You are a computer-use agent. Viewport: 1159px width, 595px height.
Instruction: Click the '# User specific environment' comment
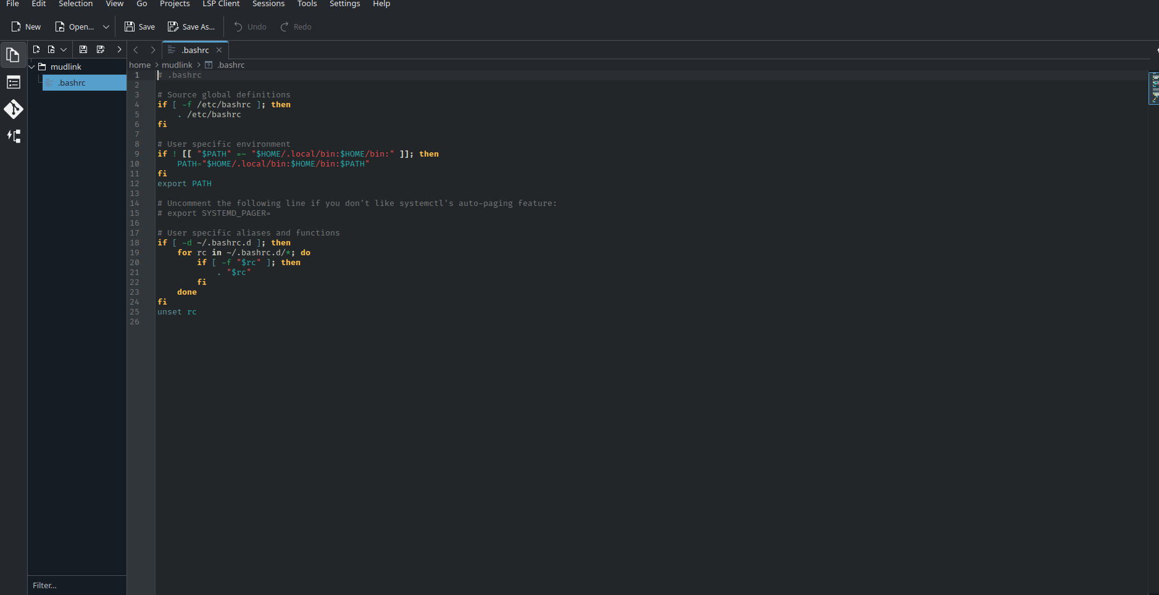[x=223, y=144]
